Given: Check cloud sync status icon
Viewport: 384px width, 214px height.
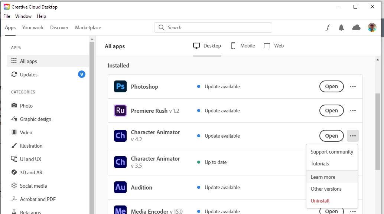Looking at the screenshot, I should tap(356, 27).
